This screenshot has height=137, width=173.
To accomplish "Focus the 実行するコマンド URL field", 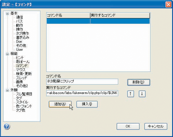I will (82, 93).
